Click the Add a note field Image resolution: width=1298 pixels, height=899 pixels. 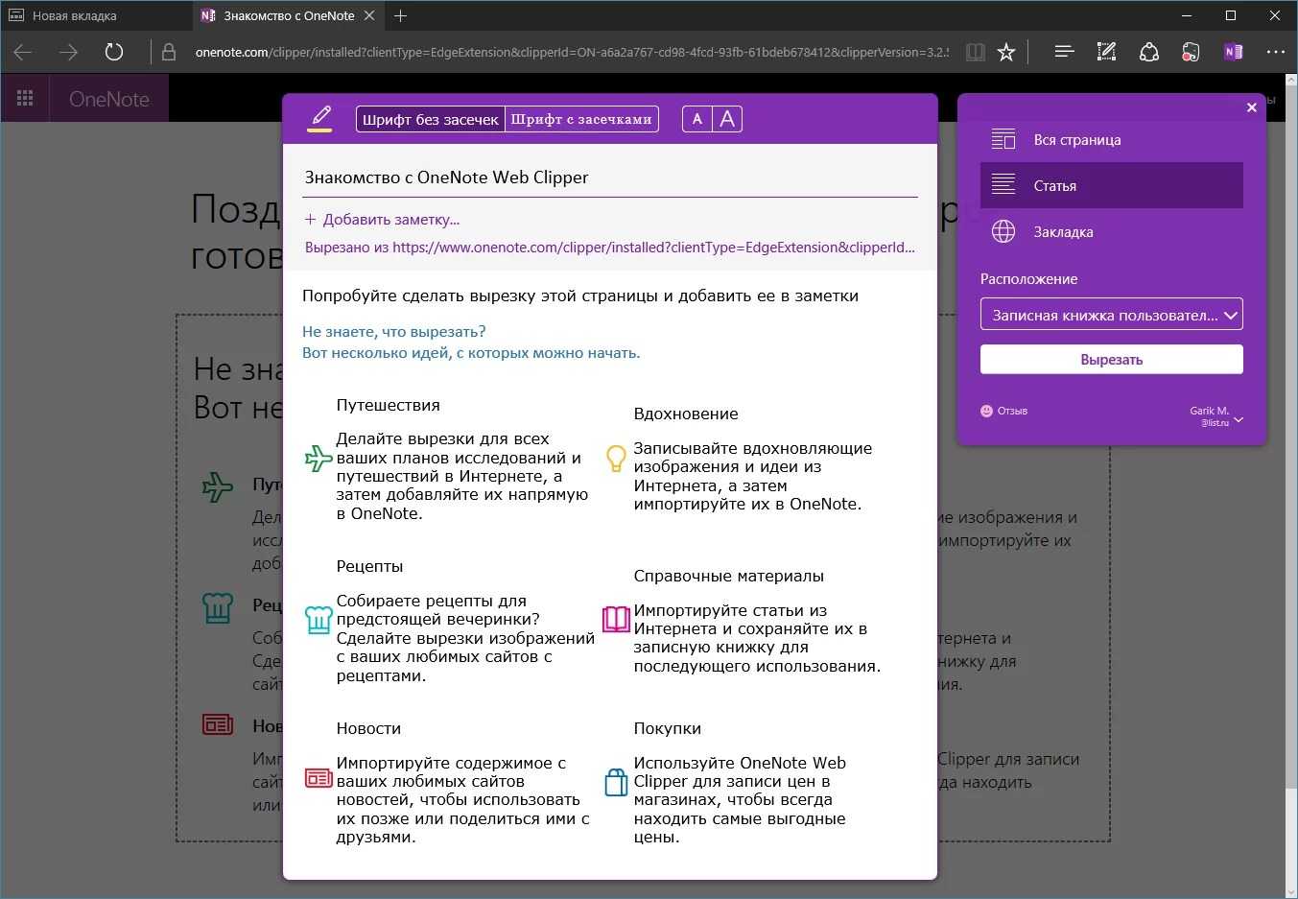(x=390, y=220)
